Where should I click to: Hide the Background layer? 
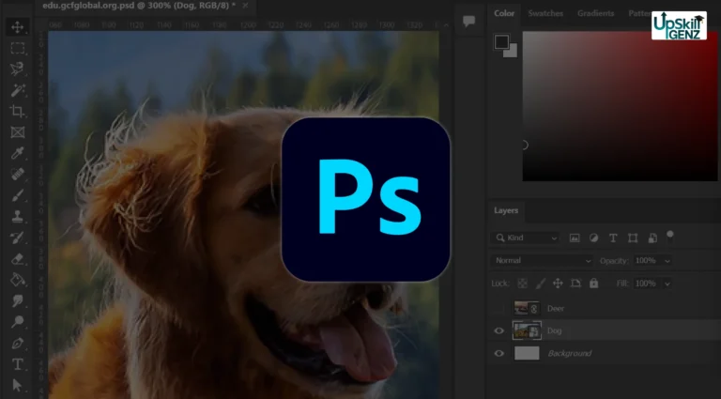coord(499,354)
